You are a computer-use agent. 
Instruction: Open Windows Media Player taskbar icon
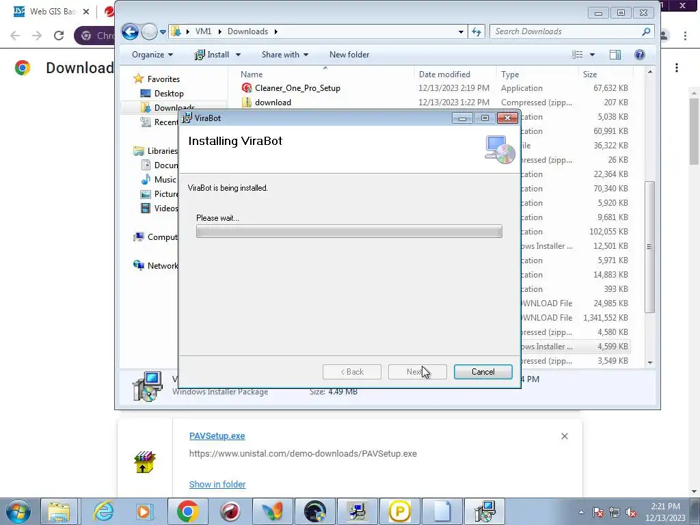click(x=144, y=511)
